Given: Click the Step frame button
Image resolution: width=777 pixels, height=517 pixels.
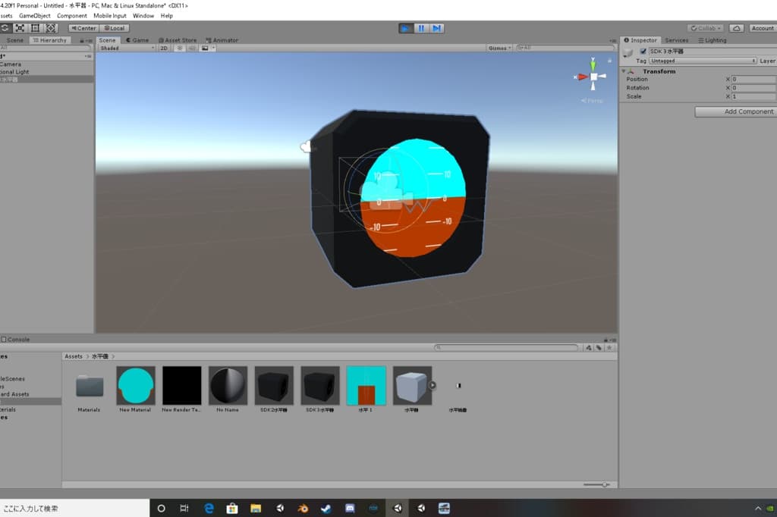Looking at the screenshot, I should pos(436,28).
